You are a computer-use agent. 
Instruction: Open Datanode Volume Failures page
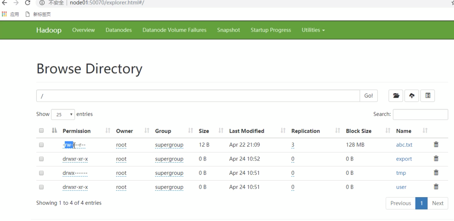click(x=175, y=30)
